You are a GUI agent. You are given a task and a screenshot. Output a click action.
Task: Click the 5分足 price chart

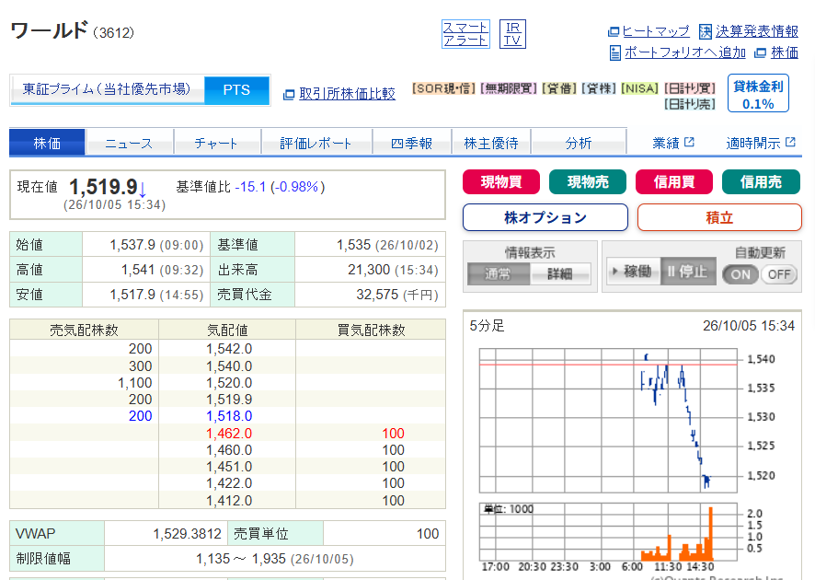click(608, 421)
